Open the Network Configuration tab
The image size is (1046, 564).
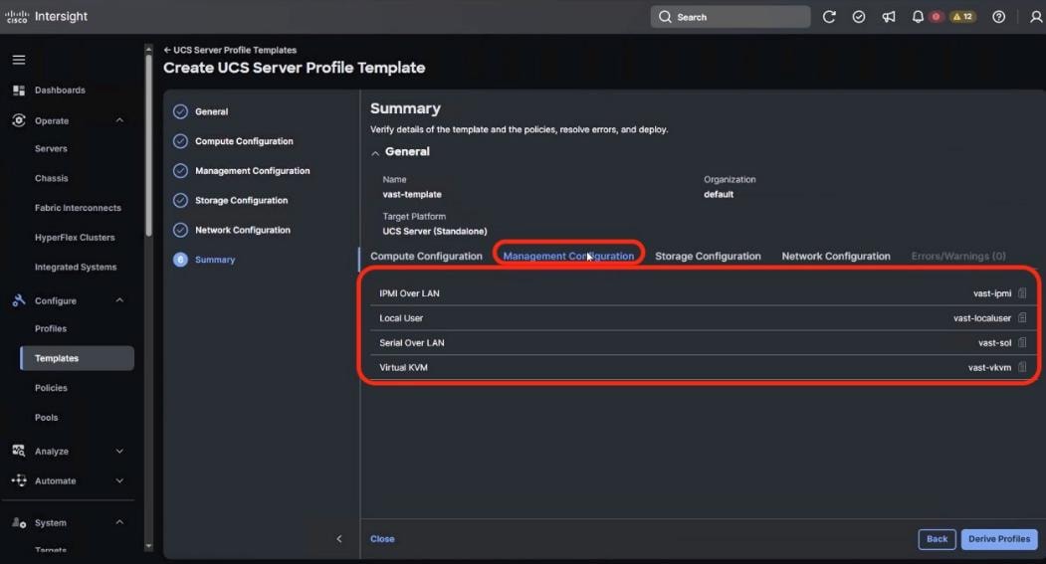(x=836, y=256)
